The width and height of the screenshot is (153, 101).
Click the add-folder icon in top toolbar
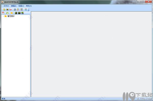4,9
